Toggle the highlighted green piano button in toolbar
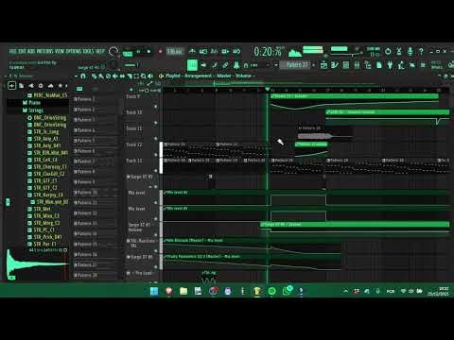 coord(192,65)
